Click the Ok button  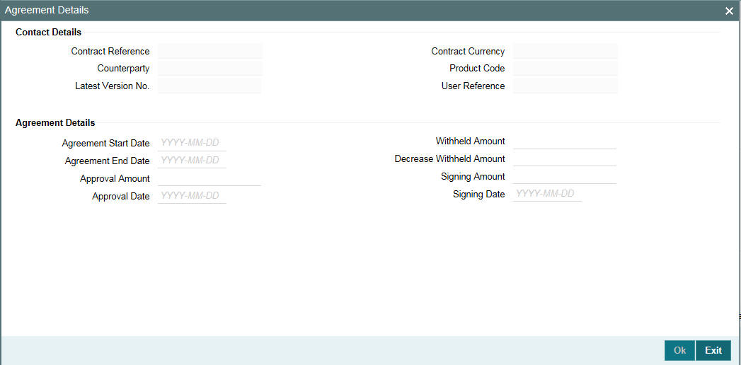(x=679, y=350)
